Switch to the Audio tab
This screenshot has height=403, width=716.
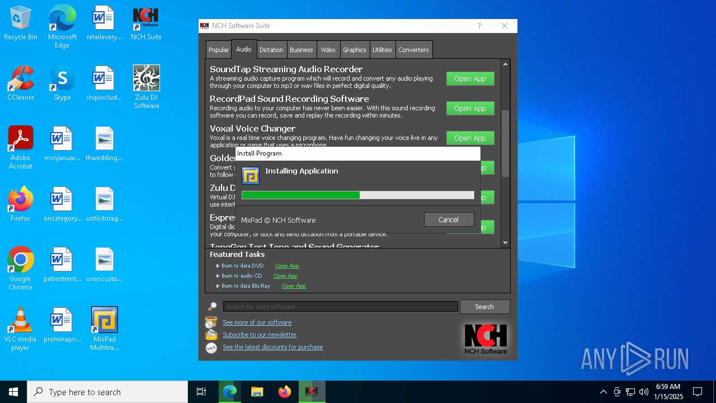244,49
